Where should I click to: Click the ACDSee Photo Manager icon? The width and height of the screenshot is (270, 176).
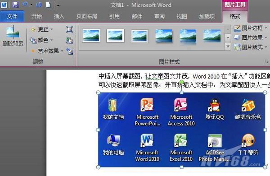pos(215,141)
